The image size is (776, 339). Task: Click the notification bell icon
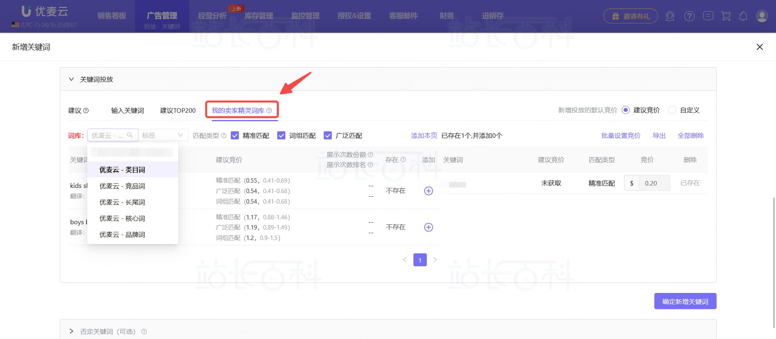(x=743, y=16)
